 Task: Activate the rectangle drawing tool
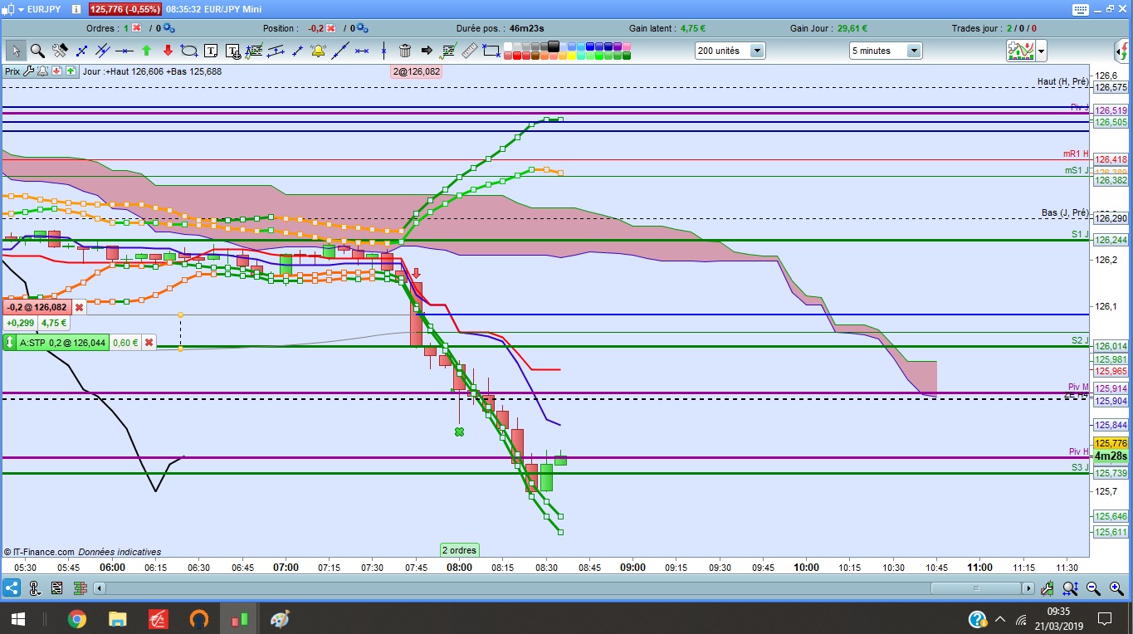491,51
